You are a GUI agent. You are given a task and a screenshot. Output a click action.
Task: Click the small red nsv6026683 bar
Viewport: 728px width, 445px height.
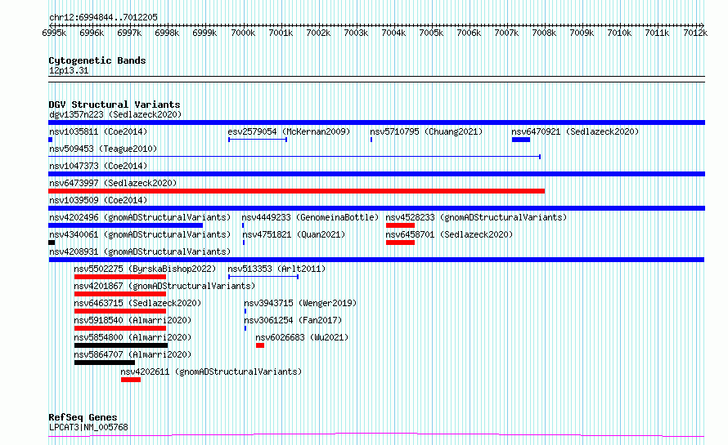tap(260, 345)
